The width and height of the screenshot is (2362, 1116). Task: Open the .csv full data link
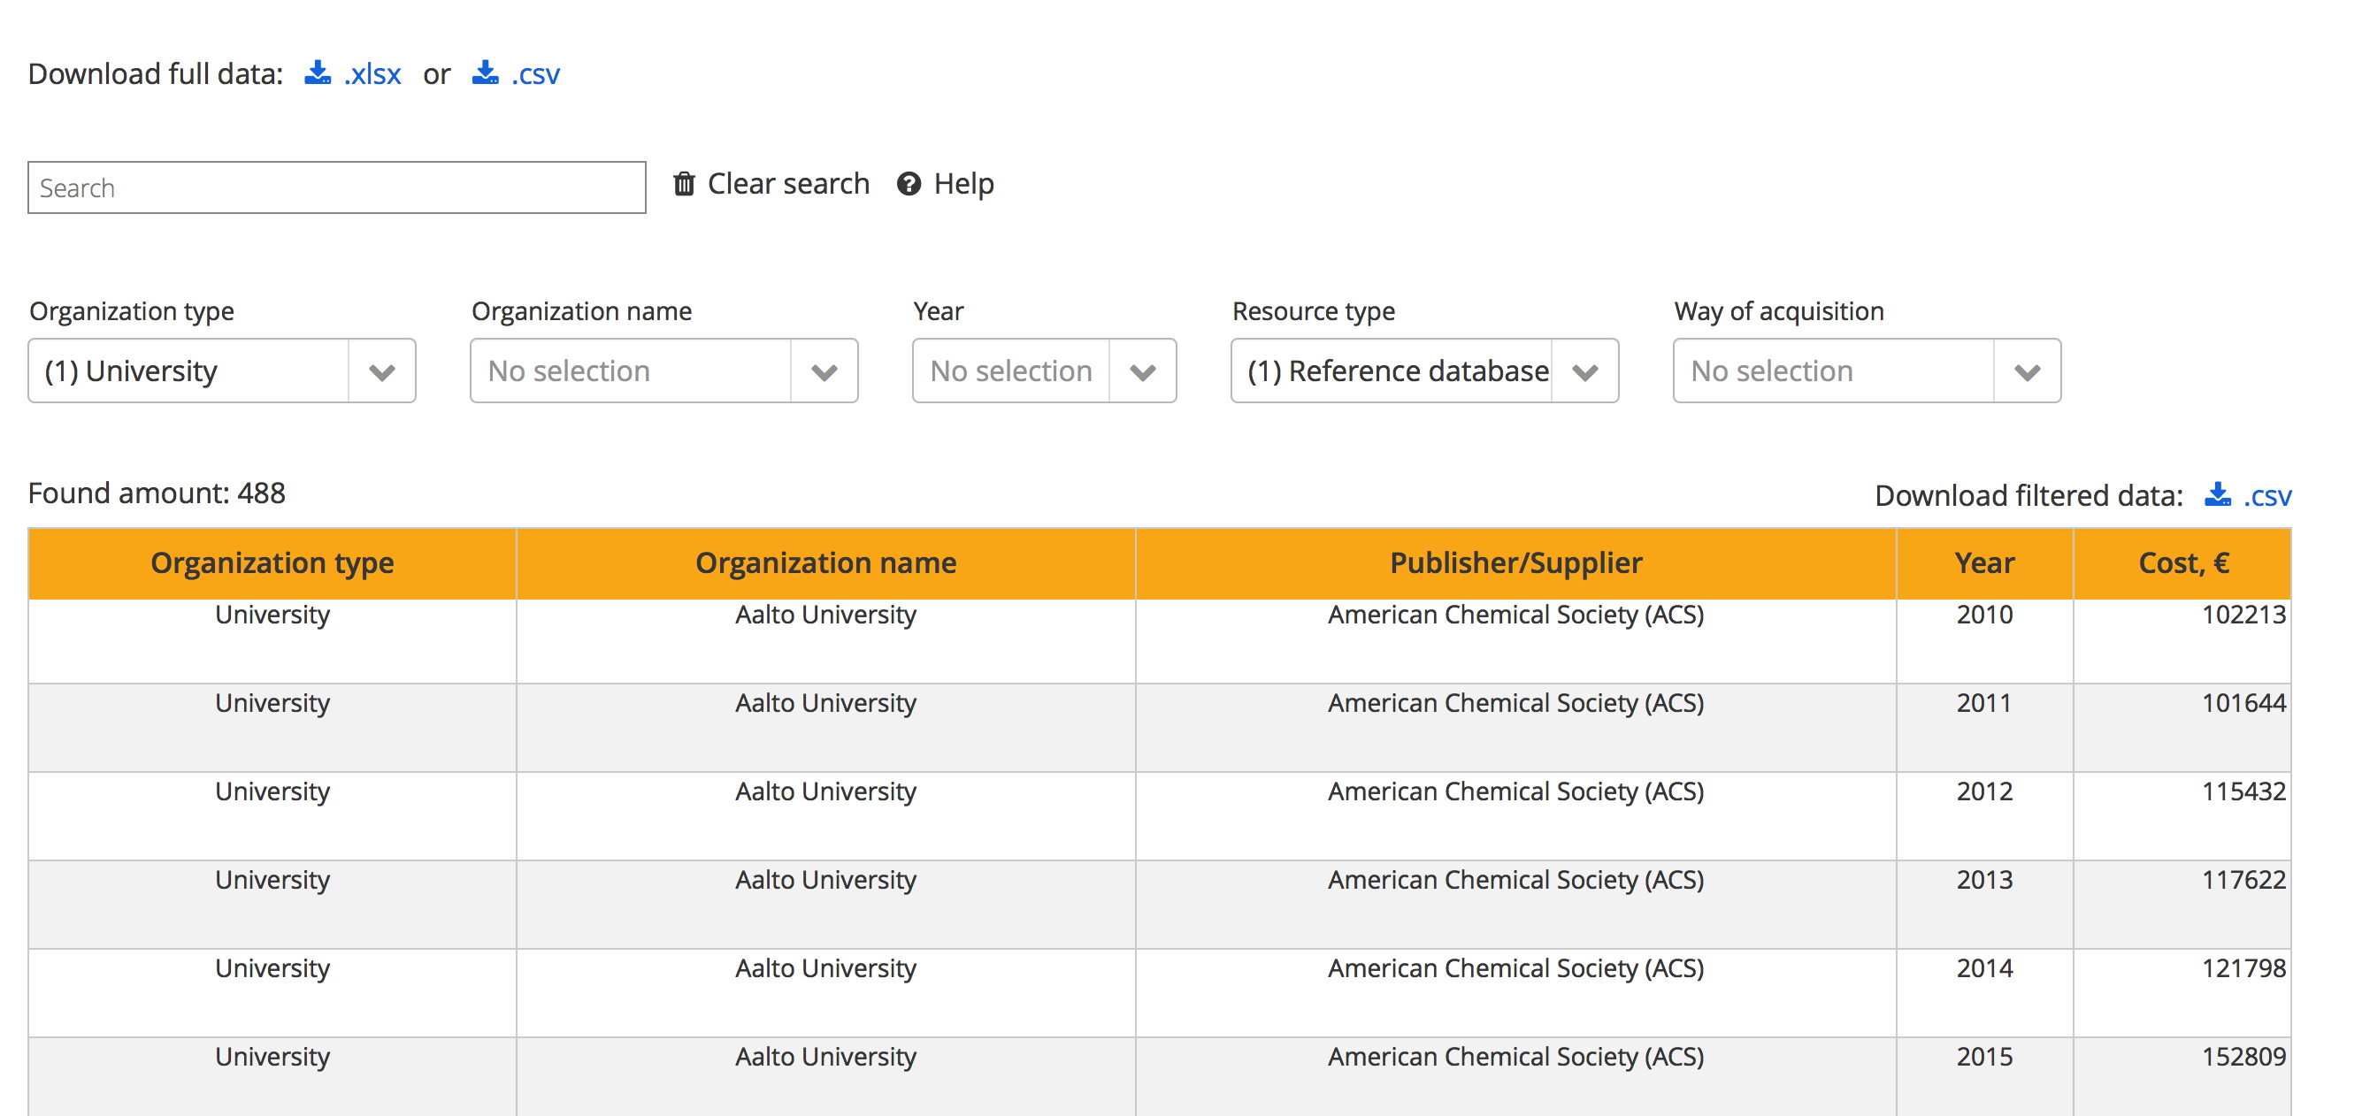pyautogui.click(x=535, y=74)
